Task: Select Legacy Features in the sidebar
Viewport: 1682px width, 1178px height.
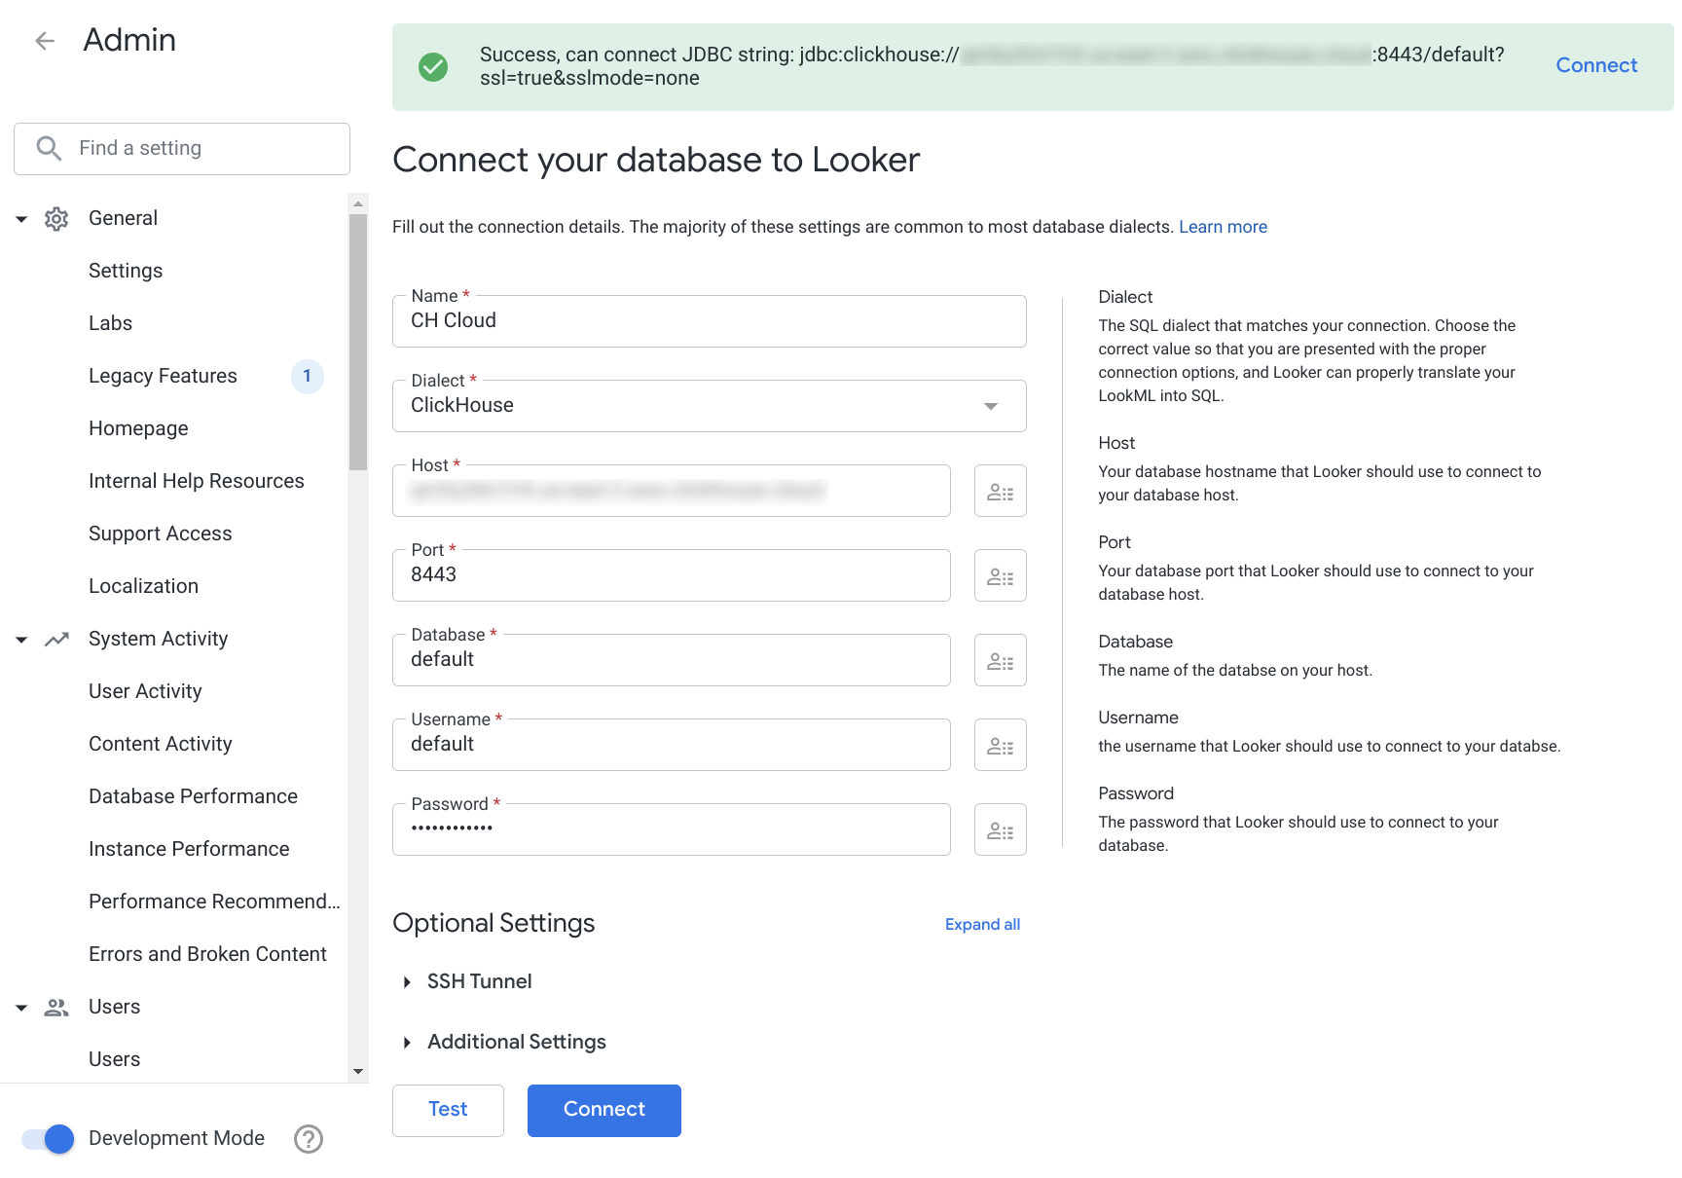Action: pos(163,376)
